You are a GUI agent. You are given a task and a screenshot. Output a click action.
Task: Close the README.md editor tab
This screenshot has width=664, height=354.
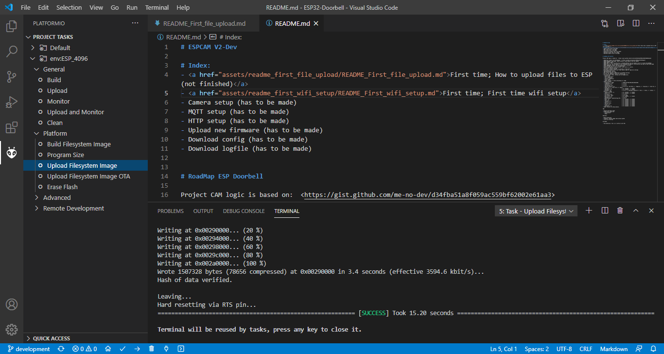316,23
